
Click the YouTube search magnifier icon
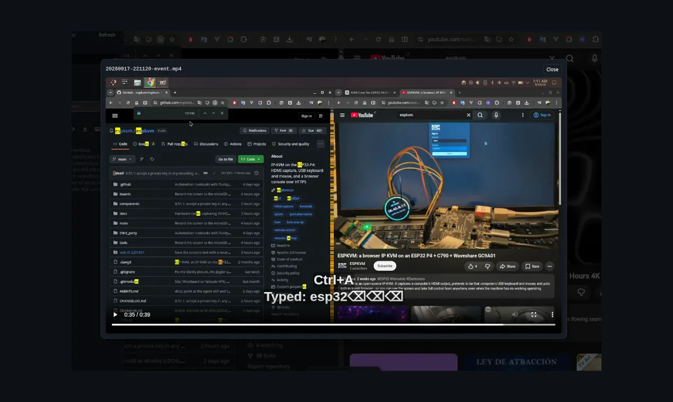480,115
